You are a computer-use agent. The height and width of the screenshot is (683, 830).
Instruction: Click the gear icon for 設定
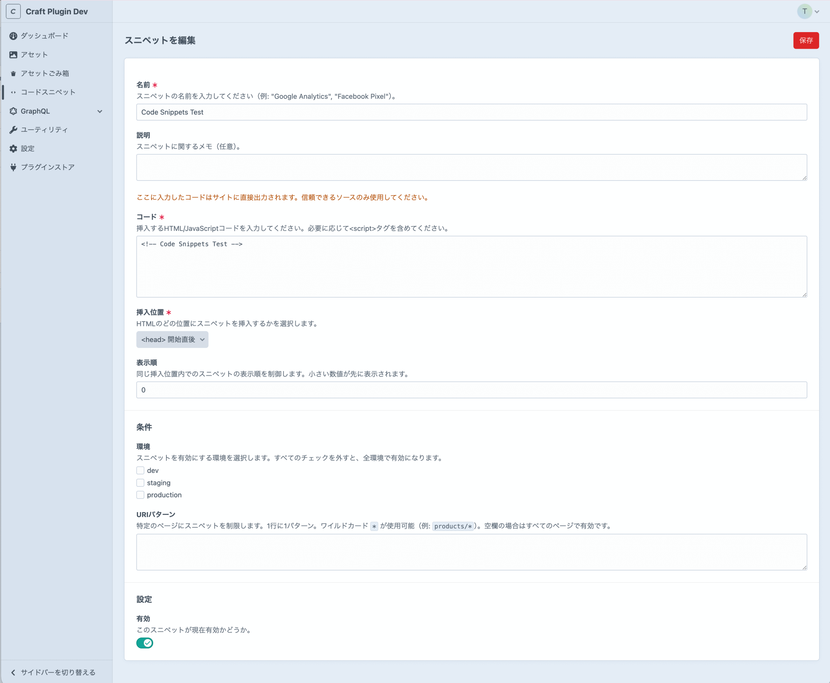click(13, 149)
